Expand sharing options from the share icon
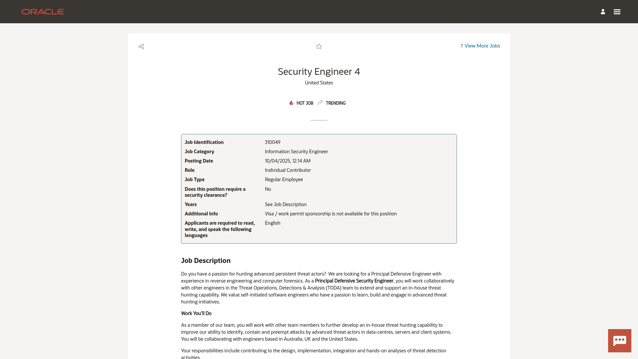Screen dimensions: 638x359 click(141, 47)
